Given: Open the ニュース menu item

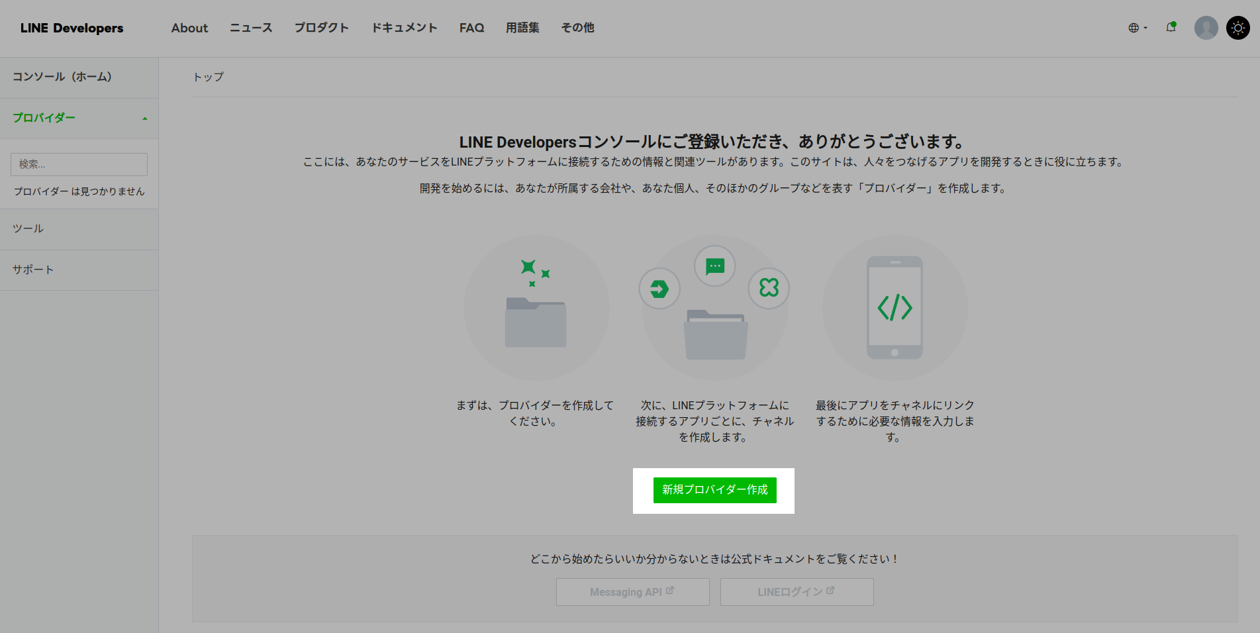Looking at the screenshot, I should click(251, 28).
